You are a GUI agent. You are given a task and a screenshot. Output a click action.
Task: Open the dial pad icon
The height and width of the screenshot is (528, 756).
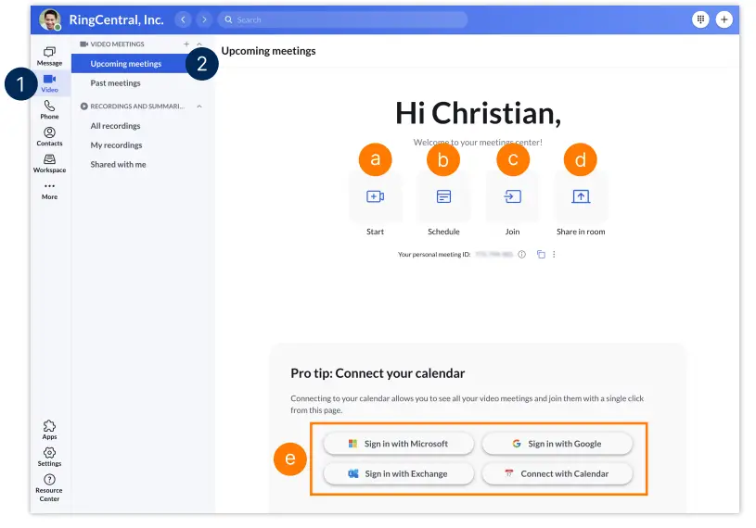(x=700, y=19)
